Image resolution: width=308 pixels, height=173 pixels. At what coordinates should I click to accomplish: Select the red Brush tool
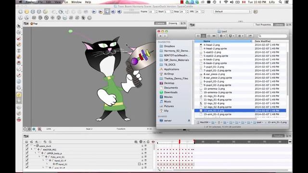19,38
